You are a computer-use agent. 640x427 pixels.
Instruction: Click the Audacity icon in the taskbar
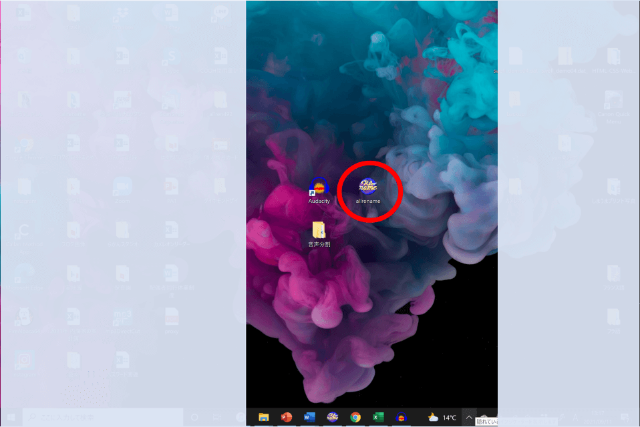[x=402, y=417]
